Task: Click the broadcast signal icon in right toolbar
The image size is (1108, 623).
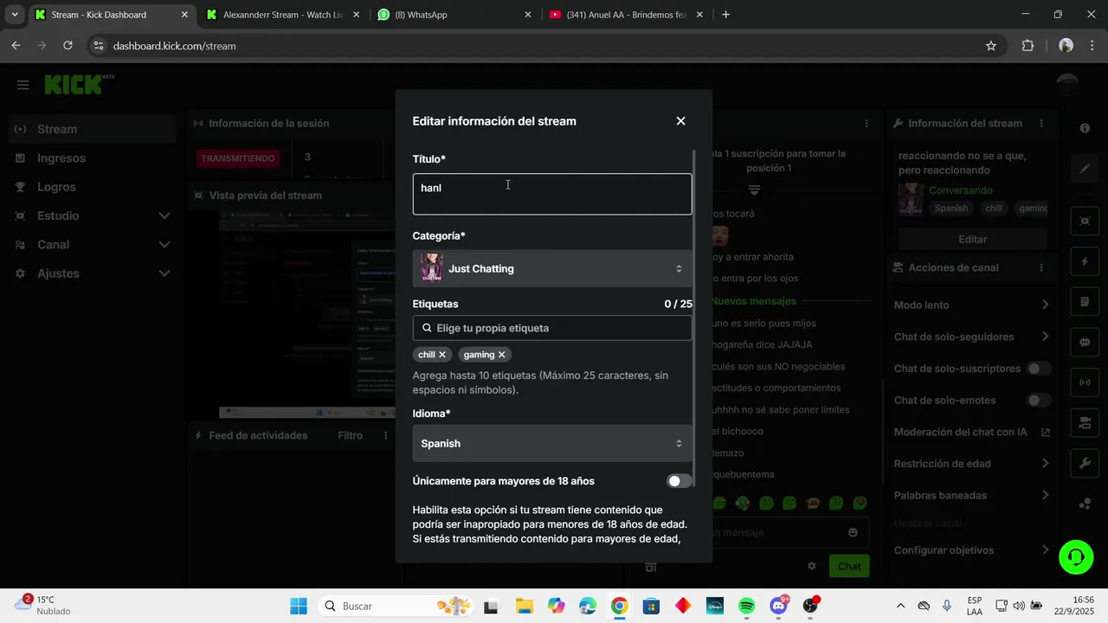Action: click(x=1085, y=382)
